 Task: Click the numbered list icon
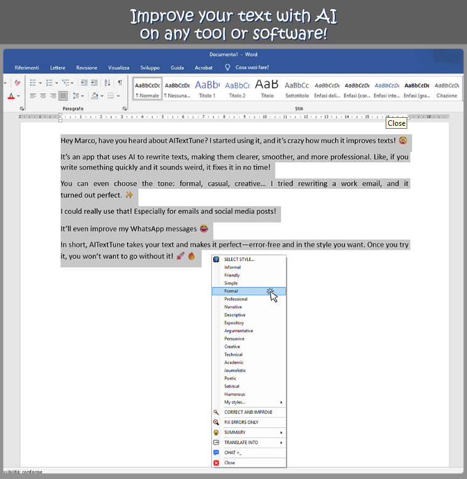[49, 83]
